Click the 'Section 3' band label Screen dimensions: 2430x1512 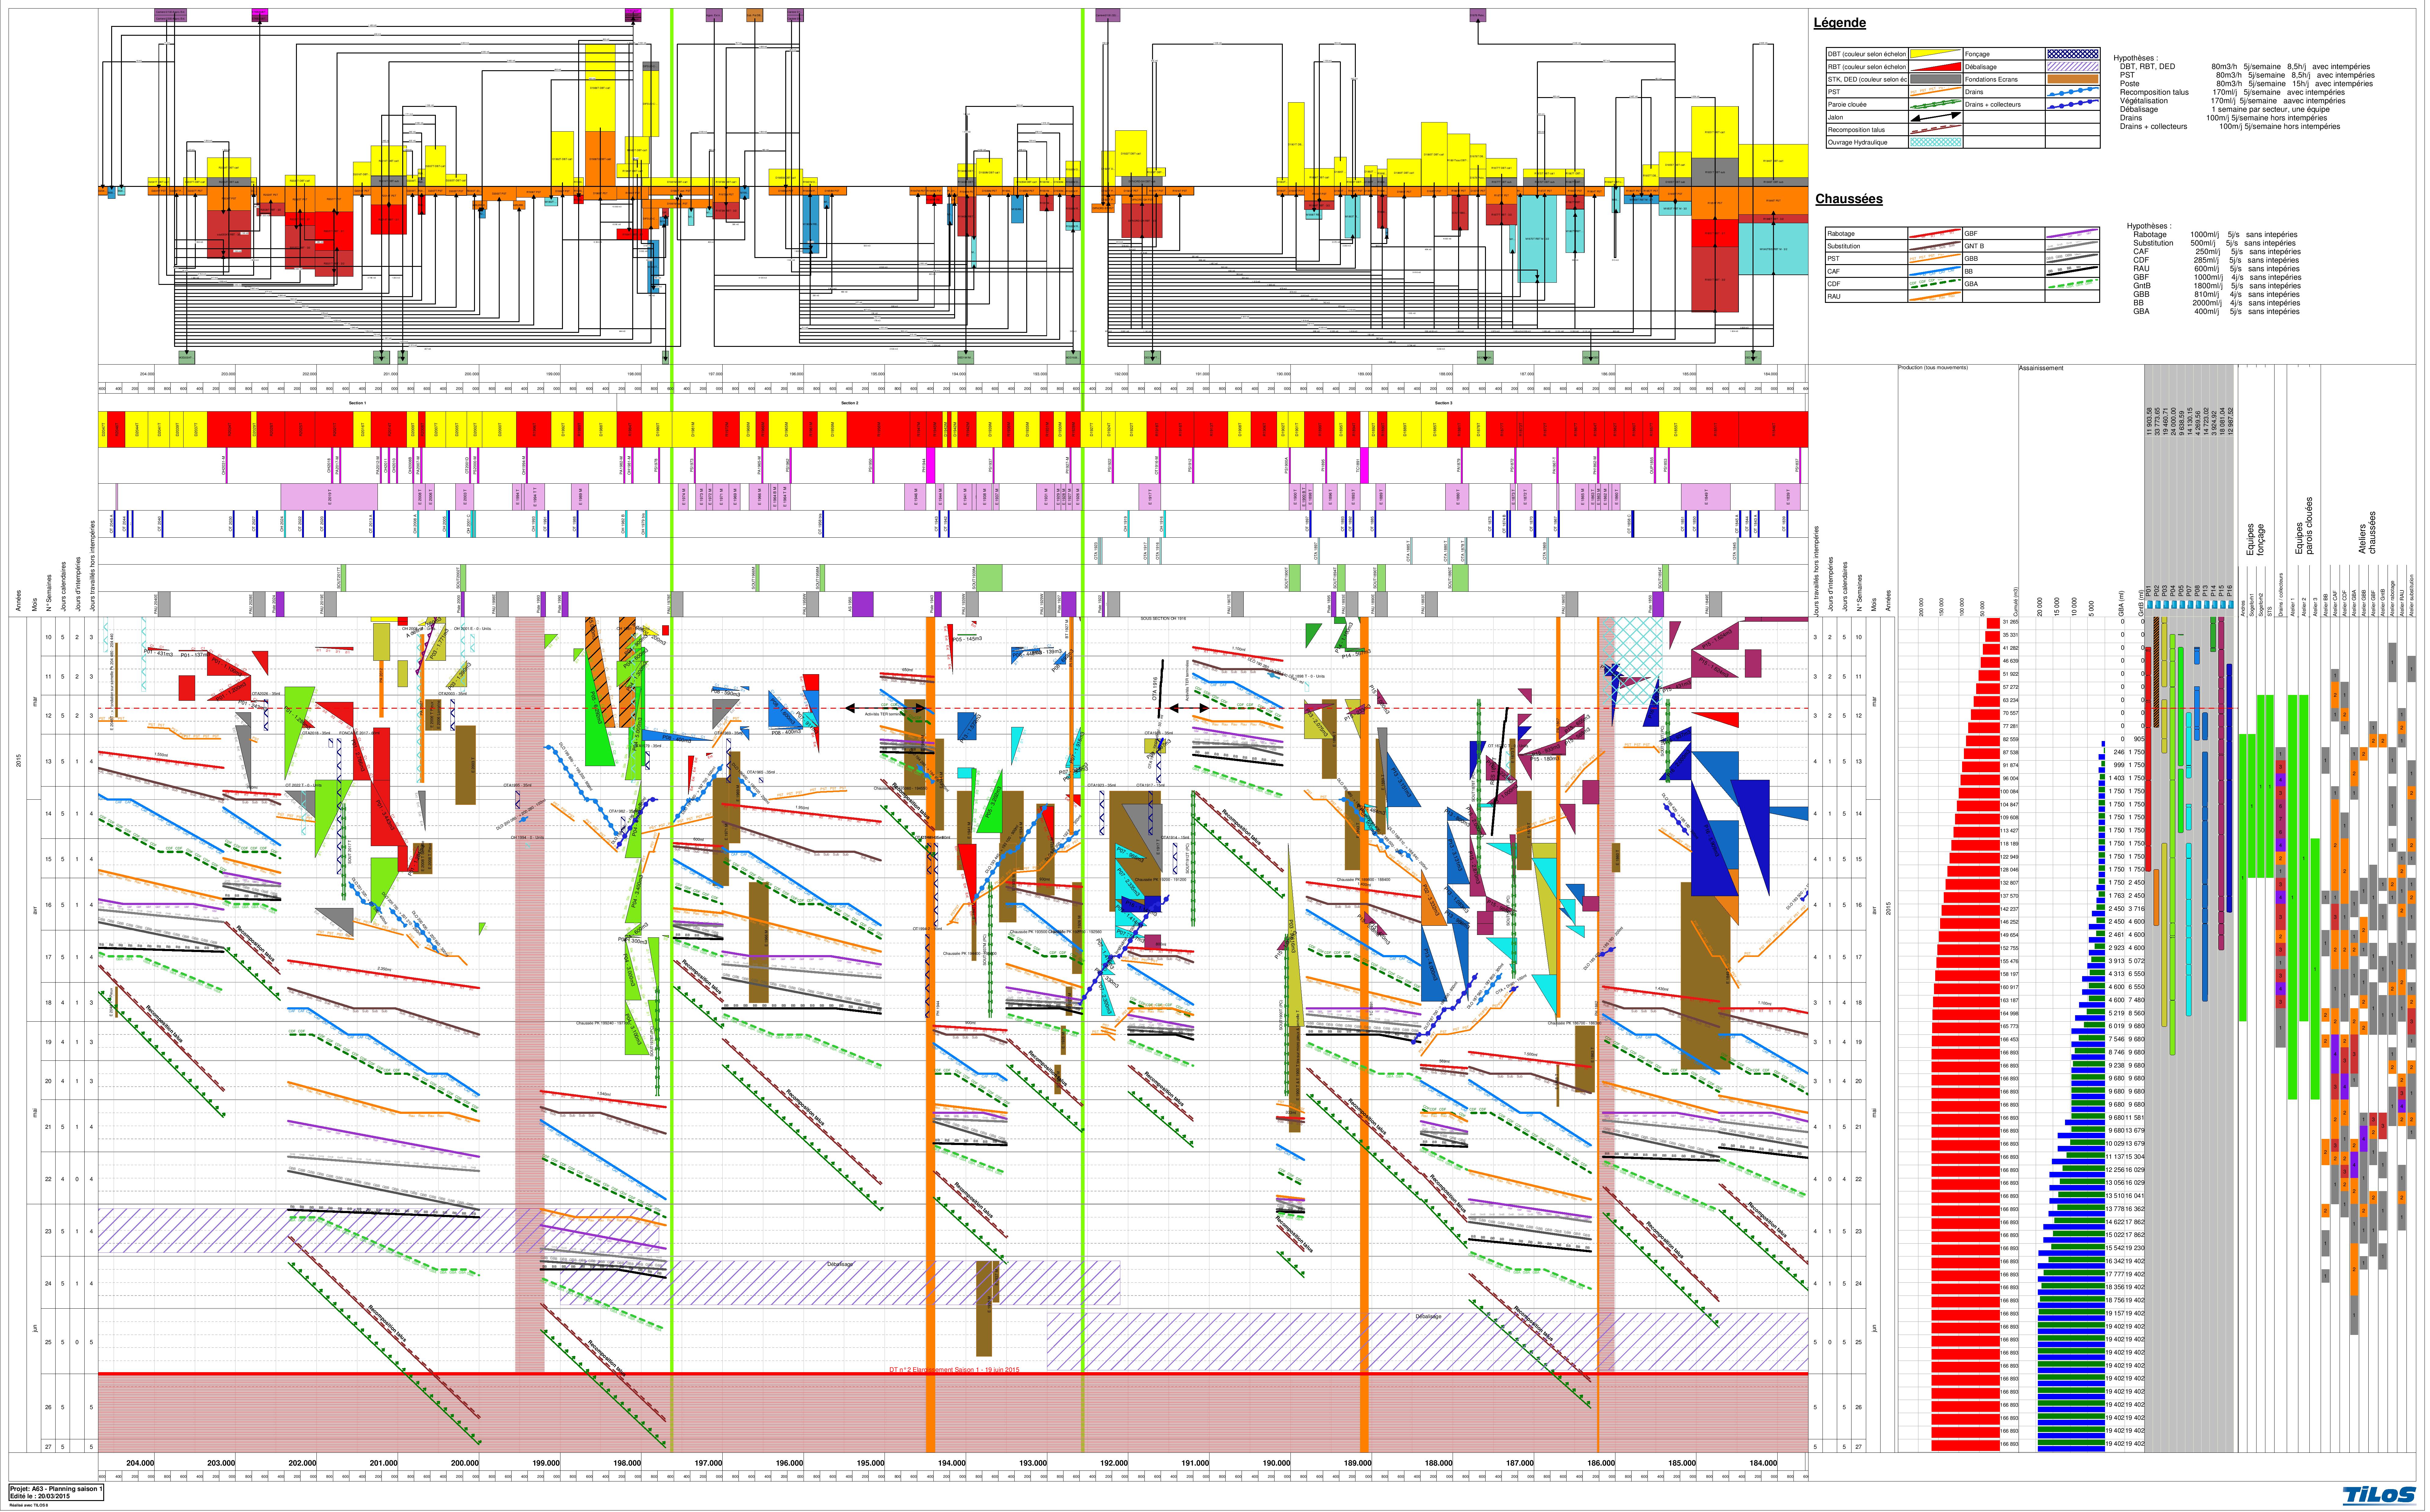point(1444,403)
